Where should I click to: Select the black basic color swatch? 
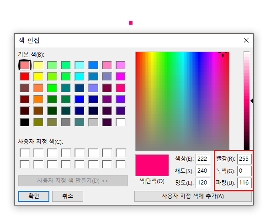click(x=25, y=122)
